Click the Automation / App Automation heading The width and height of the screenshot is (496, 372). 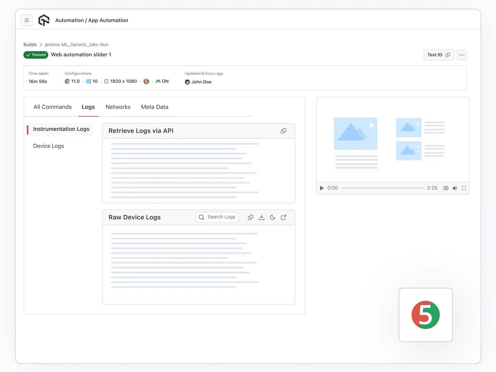pos(92,21)
